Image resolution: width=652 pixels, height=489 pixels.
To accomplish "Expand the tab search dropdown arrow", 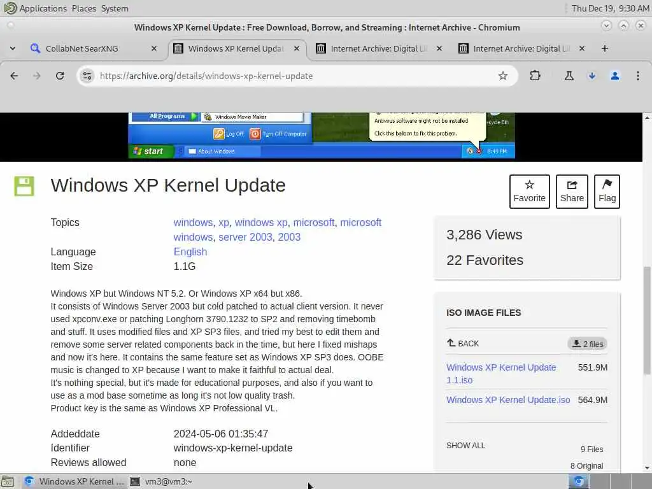I will point(13,48).
